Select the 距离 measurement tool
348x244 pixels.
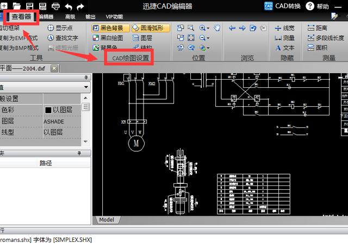tap(318, 28)
